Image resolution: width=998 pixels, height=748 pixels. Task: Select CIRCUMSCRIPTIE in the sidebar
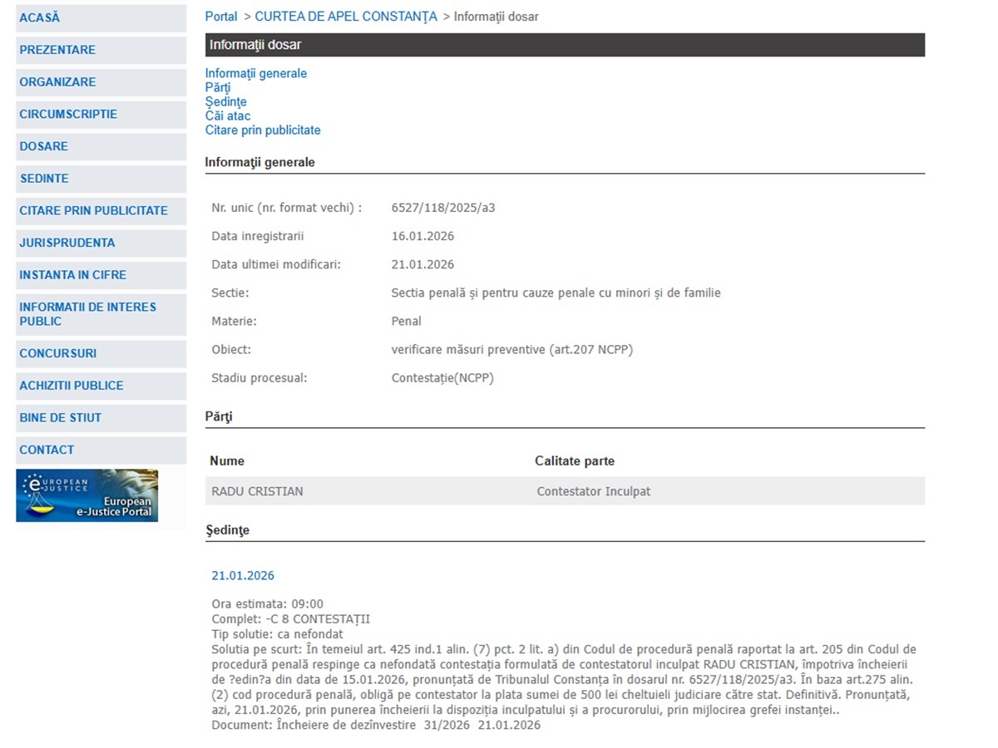point(101,115)
